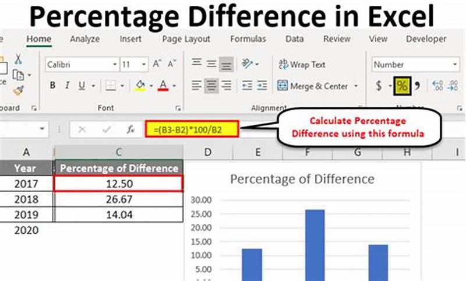Open Number dialog launcher
The width and height of the screenshot is (466, 281).
pyautogui.click(x=460, y=108)
